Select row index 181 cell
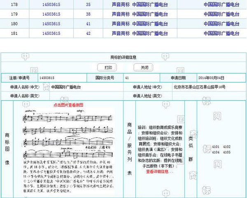This screenshot has height=198, width=247. [x=14, y=33]
